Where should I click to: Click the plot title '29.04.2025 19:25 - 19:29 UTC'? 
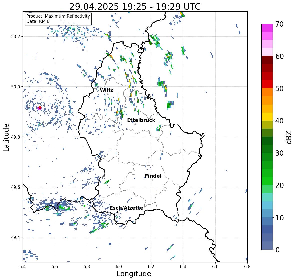(135, 7)
